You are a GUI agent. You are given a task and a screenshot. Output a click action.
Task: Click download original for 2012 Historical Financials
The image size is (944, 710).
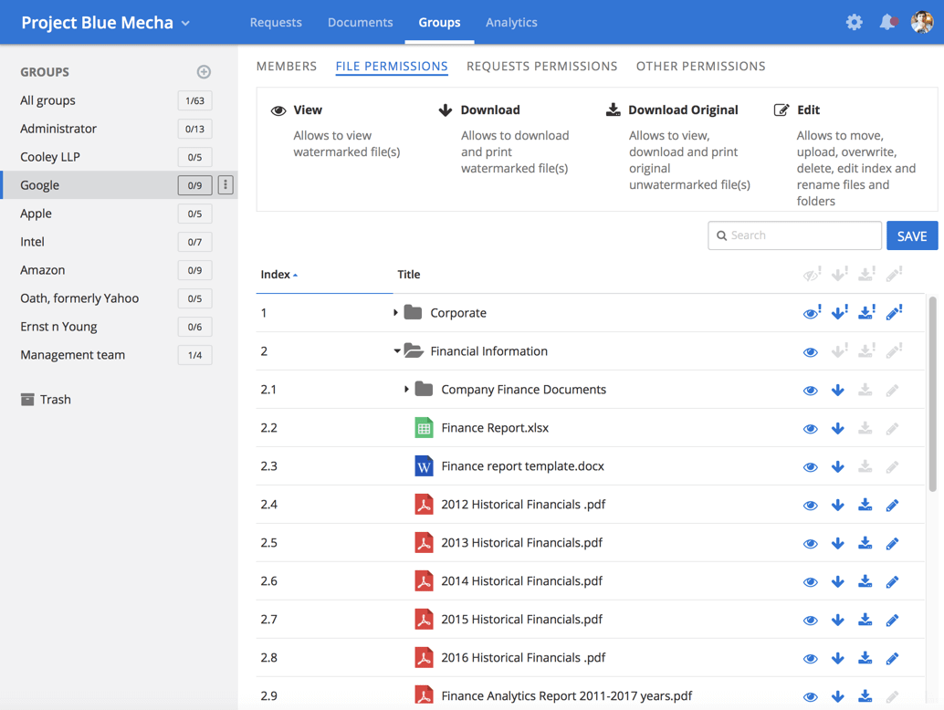click(865, 505)
